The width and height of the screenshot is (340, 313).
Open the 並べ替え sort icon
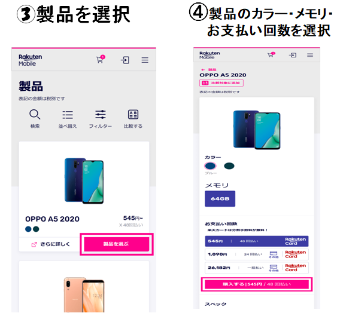tap(68, 115)
